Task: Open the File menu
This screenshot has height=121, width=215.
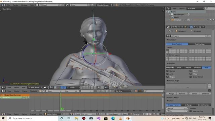Action: [9, 5]
